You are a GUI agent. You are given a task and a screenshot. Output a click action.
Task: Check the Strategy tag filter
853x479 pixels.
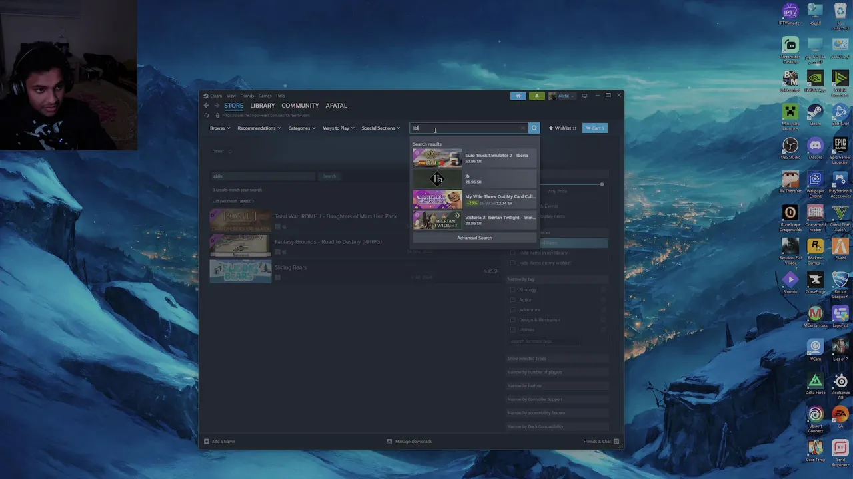[x=513, y=290]
